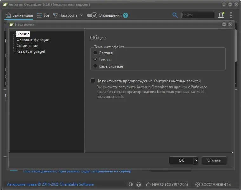
Task: Select Фоновые функции in the settings tree
Action: (33, 40)
